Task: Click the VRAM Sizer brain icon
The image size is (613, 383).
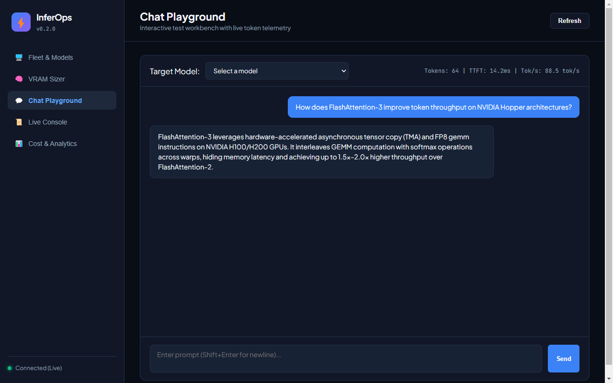Action: pyautogui.click(x=19, y=79)
